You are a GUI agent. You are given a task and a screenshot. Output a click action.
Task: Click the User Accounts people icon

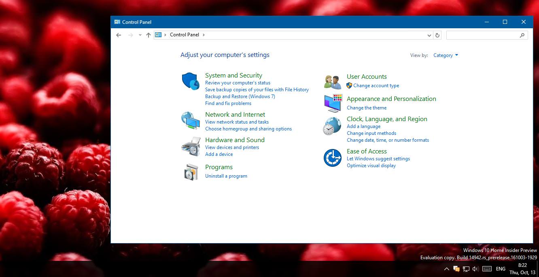click(x=333, y=82)
